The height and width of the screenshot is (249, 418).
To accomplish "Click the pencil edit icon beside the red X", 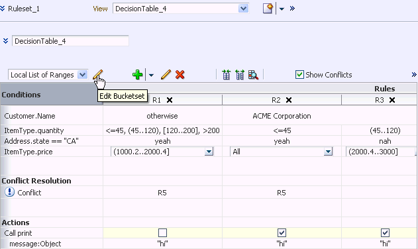I will click(166, 75).
